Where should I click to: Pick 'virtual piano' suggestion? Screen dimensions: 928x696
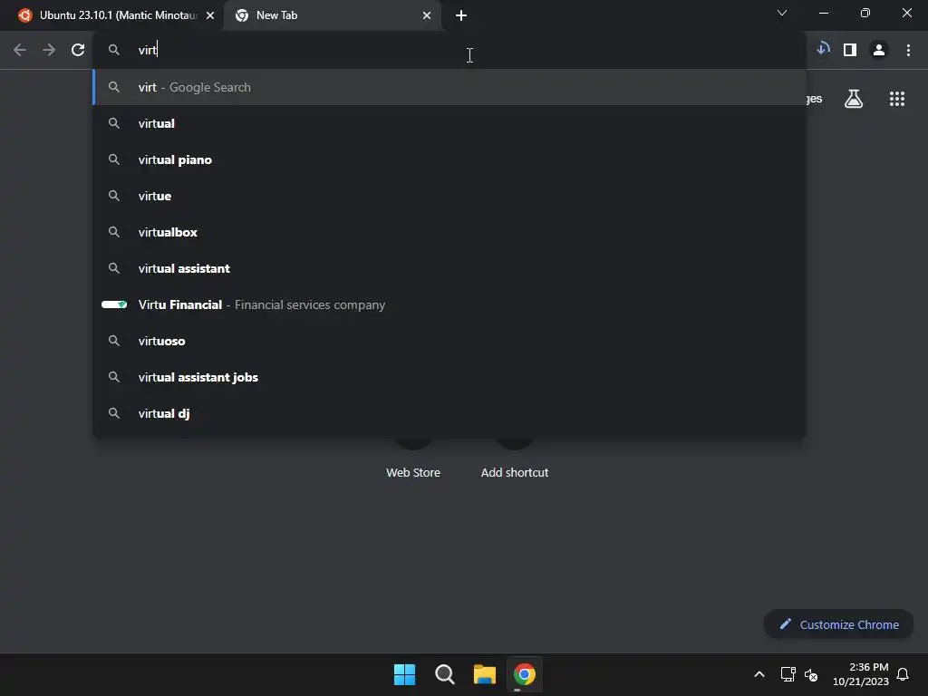coord(449,159)
